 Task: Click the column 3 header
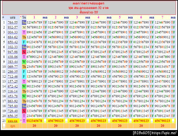click(77, 17)
